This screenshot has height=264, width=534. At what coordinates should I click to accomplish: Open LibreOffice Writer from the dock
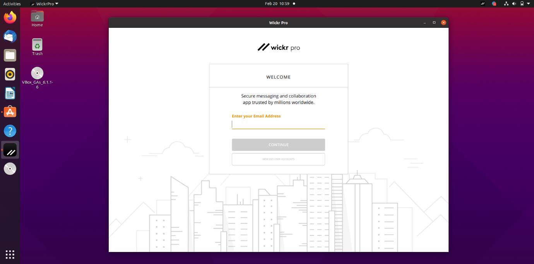(x=10, y=93)
